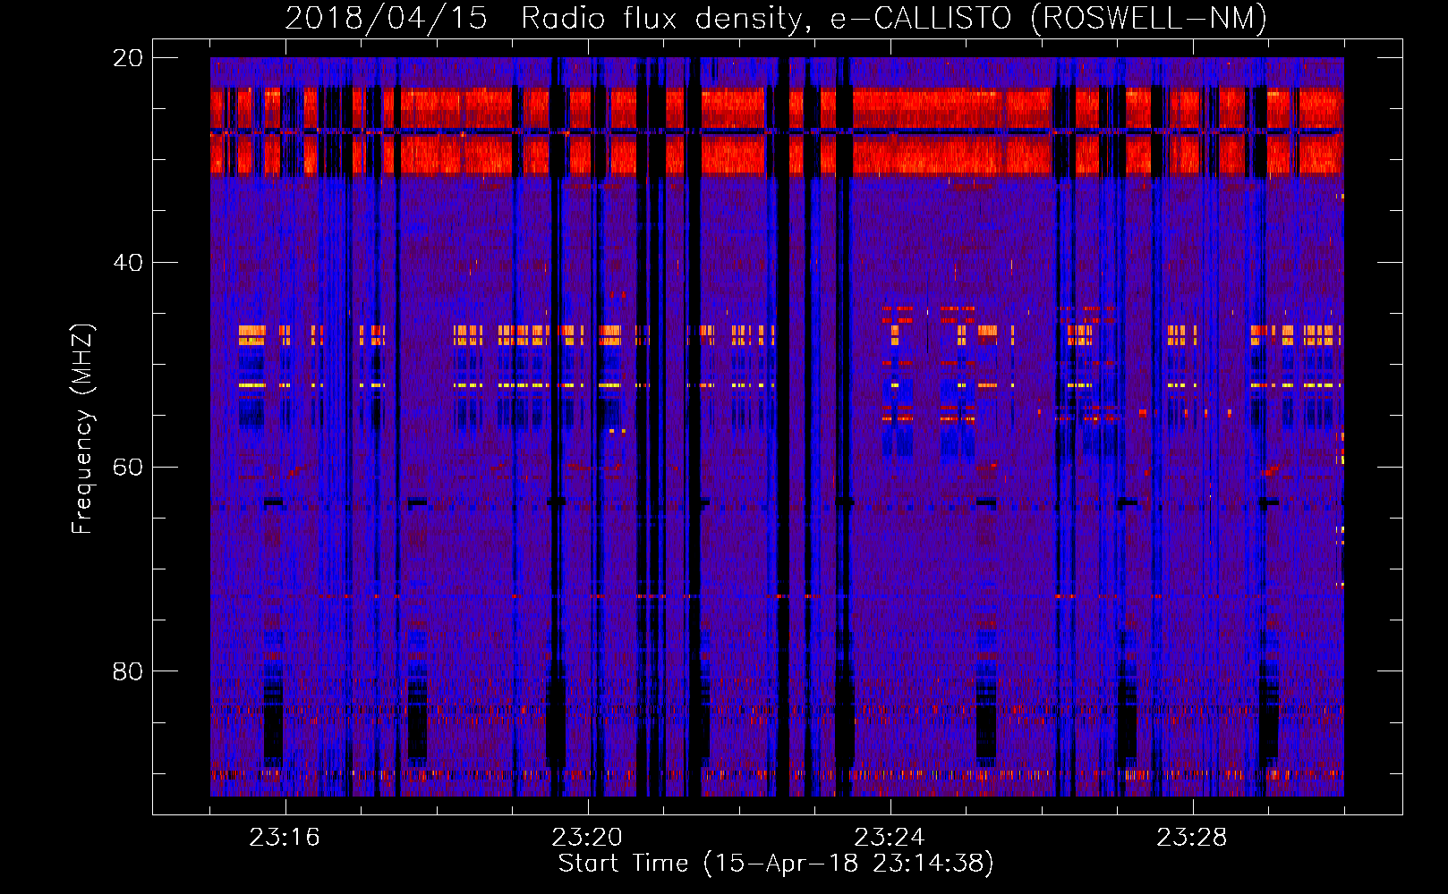Click the 80 frequency tick label
Viewport: 1448px width, 894px height.
127,670
